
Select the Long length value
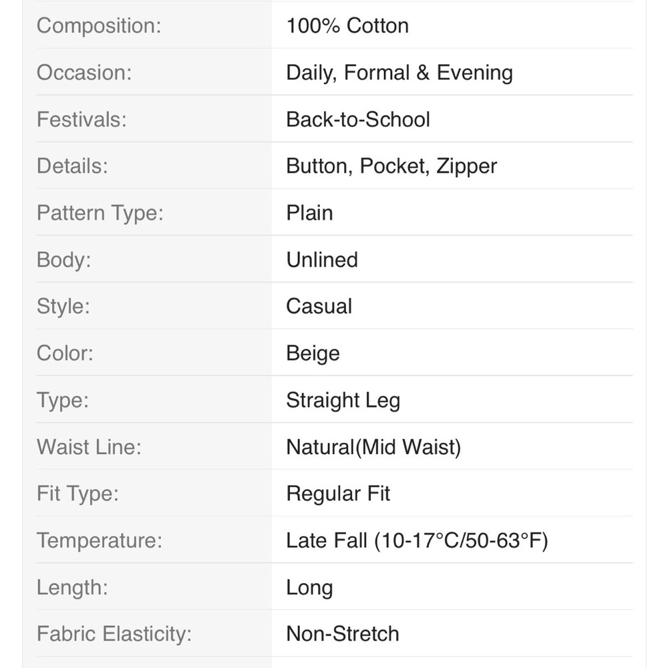point(309,588)
